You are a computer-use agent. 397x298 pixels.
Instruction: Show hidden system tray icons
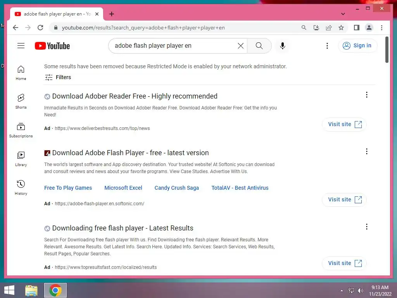click(x=342, y=291)
